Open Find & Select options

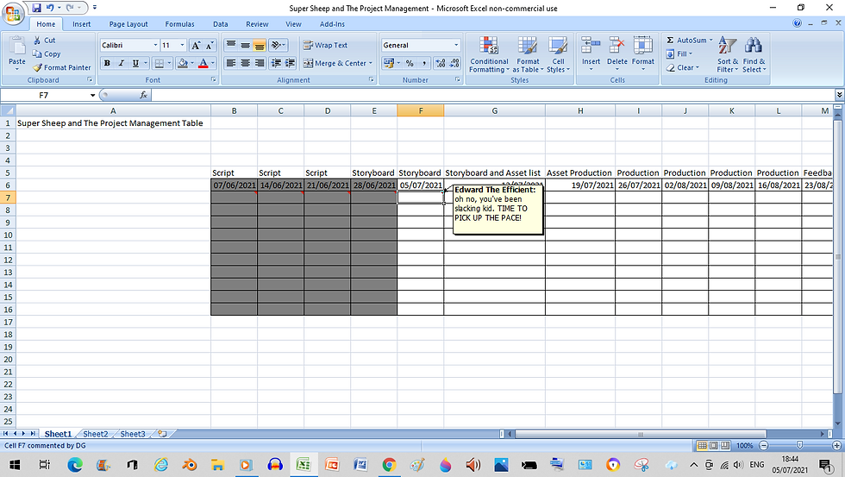tap(754, 54)
